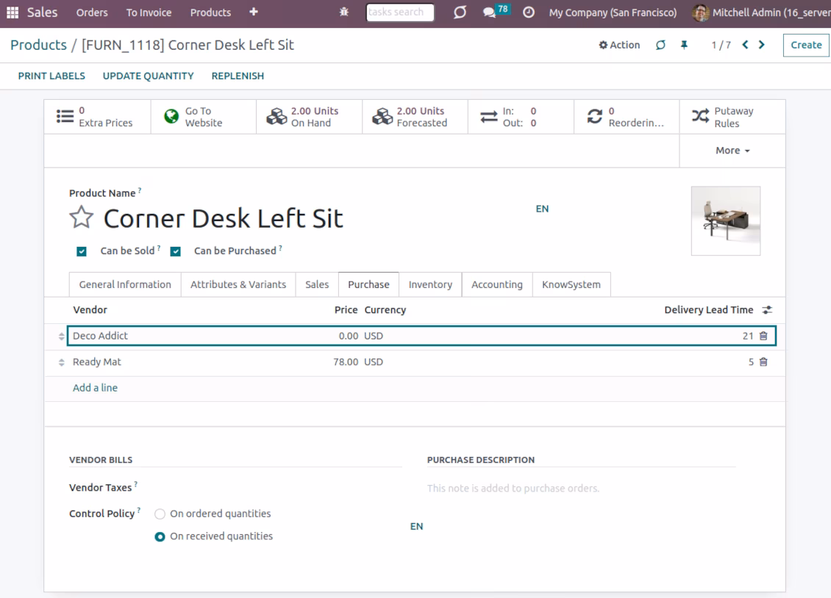Toggle Can be Purchased checkbox

tap(176, 251)
